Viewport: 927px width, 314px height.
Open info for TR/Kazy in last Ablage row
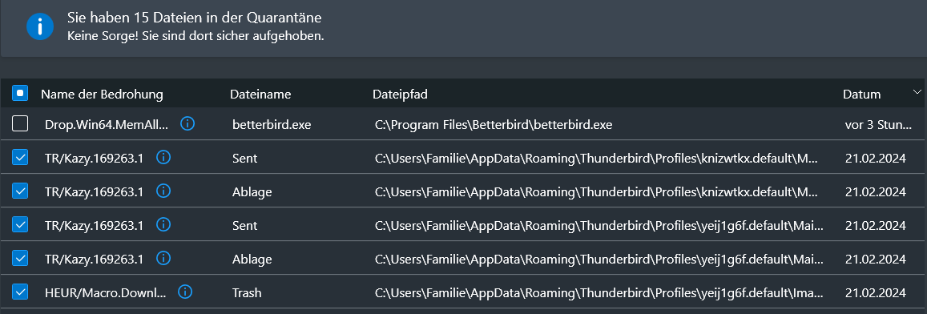163,259
